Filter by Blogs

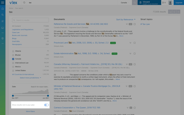(14, 38)
